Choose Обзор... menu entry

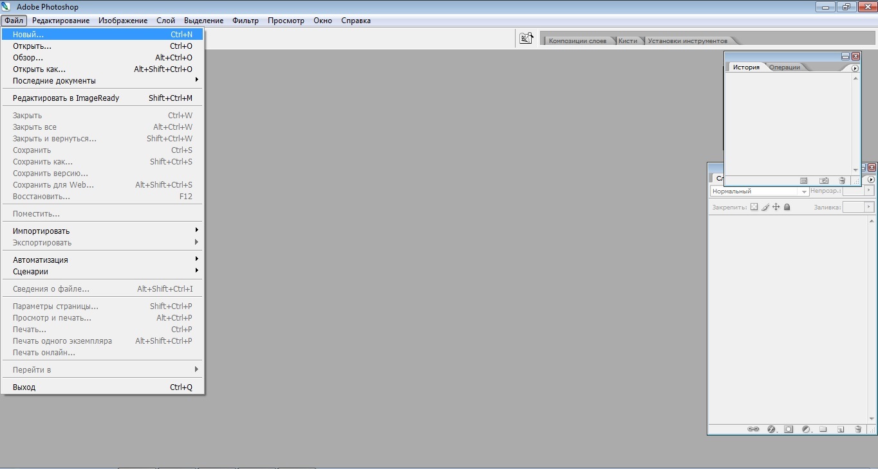pos(103,57)
